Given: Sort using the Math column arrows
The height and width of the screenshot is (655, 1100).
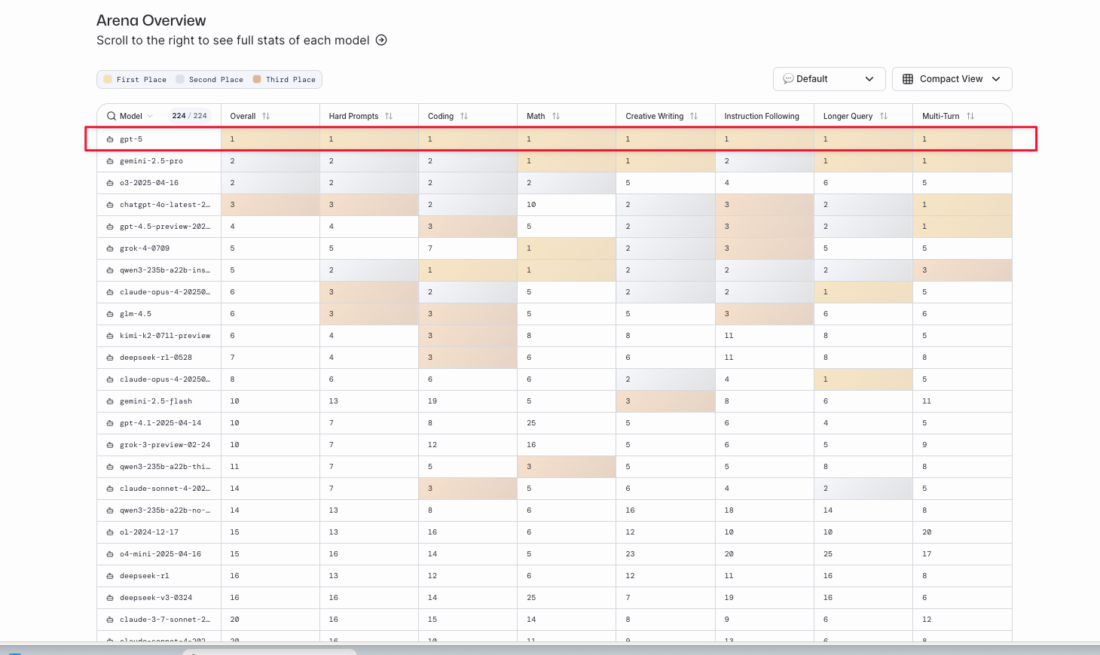Looking at the screenshot, I should tap(556, 116).
